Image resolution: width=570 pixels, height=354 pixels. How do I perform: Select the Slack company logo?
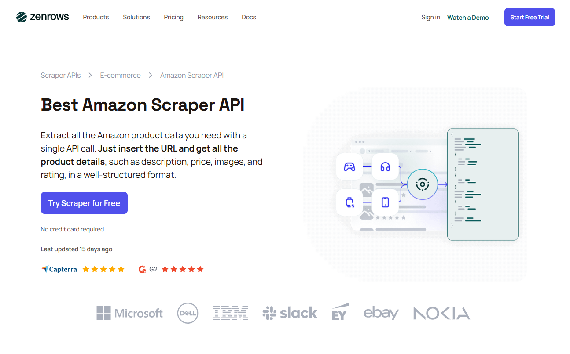tap(290, 313)
